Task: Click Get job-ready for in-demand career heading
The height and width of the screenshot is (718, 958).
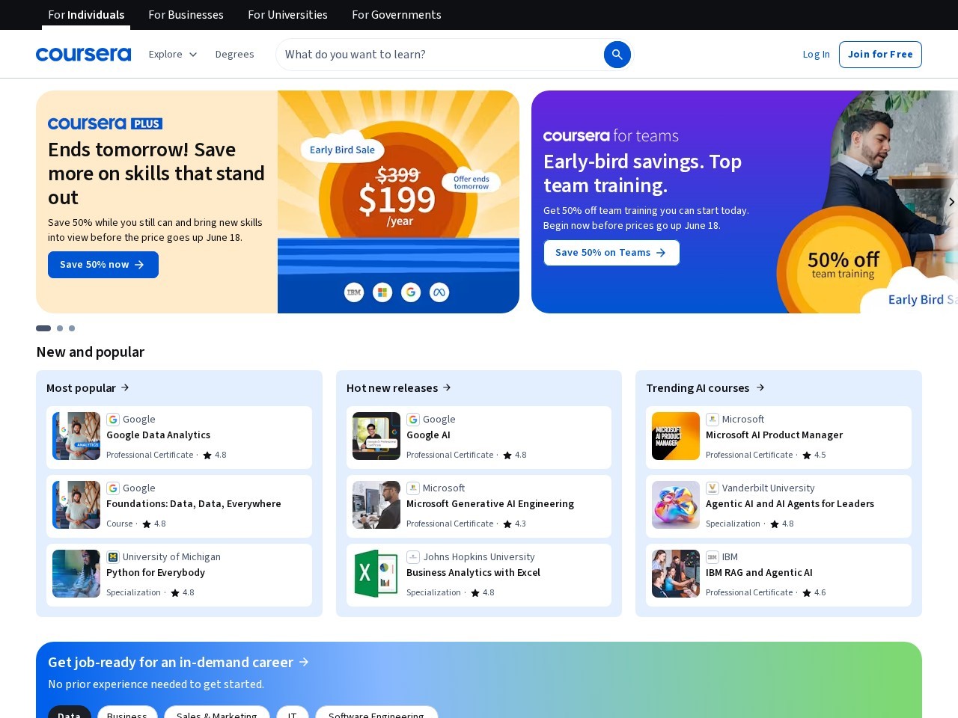Action: [x=171, y=662]
